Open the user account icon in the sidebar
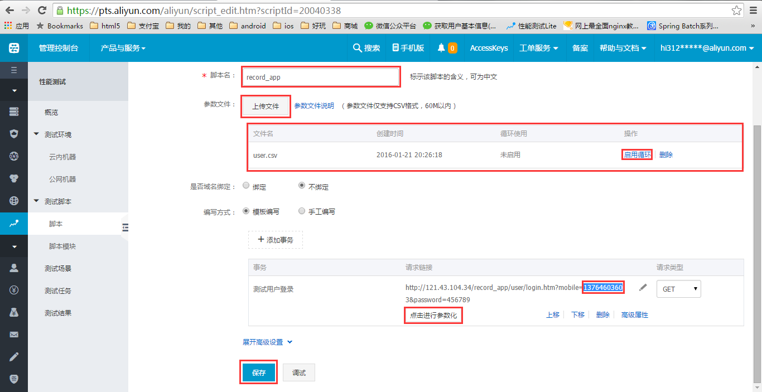 pyautogui.click(x=14, y=268)
